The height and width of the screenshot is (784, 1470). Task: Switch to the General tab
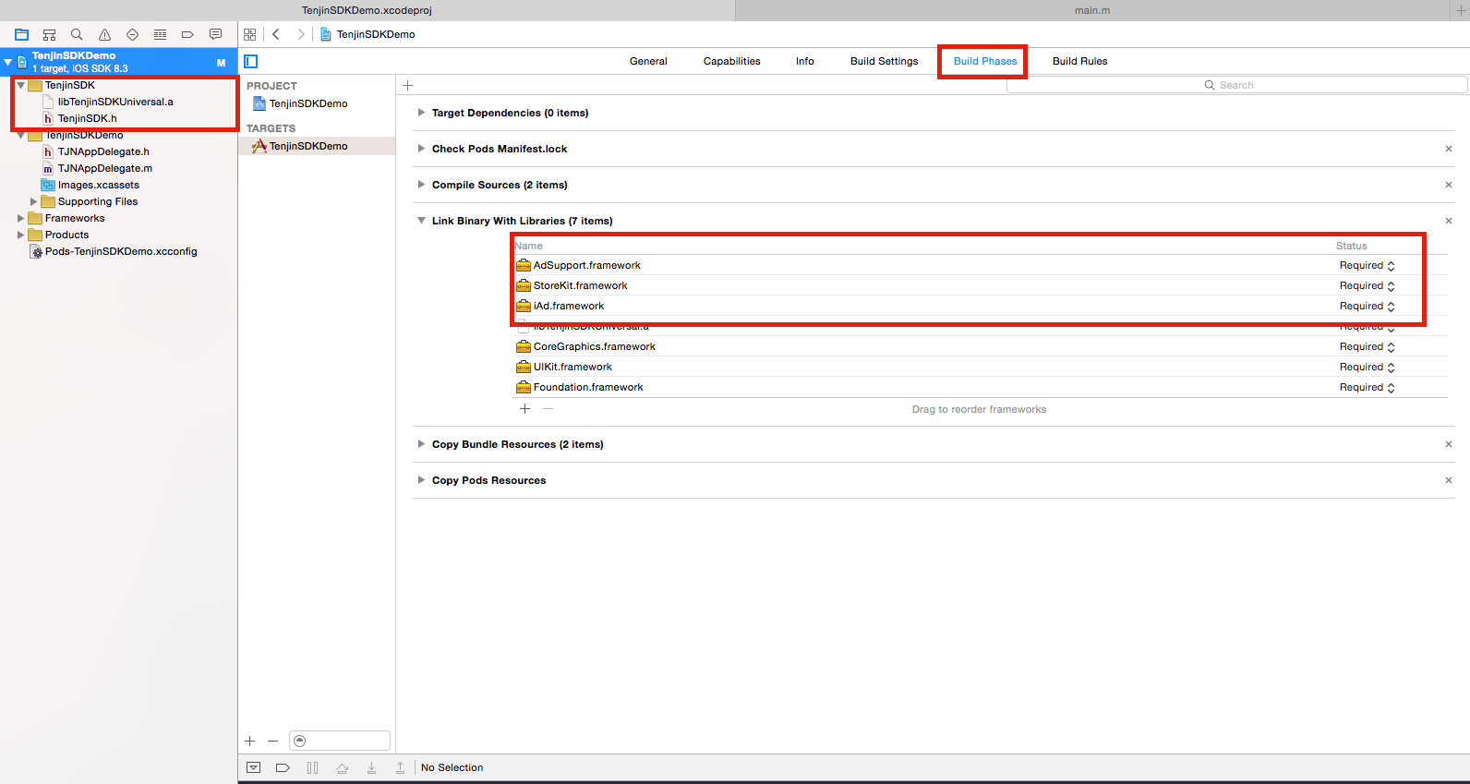point(648,61)
